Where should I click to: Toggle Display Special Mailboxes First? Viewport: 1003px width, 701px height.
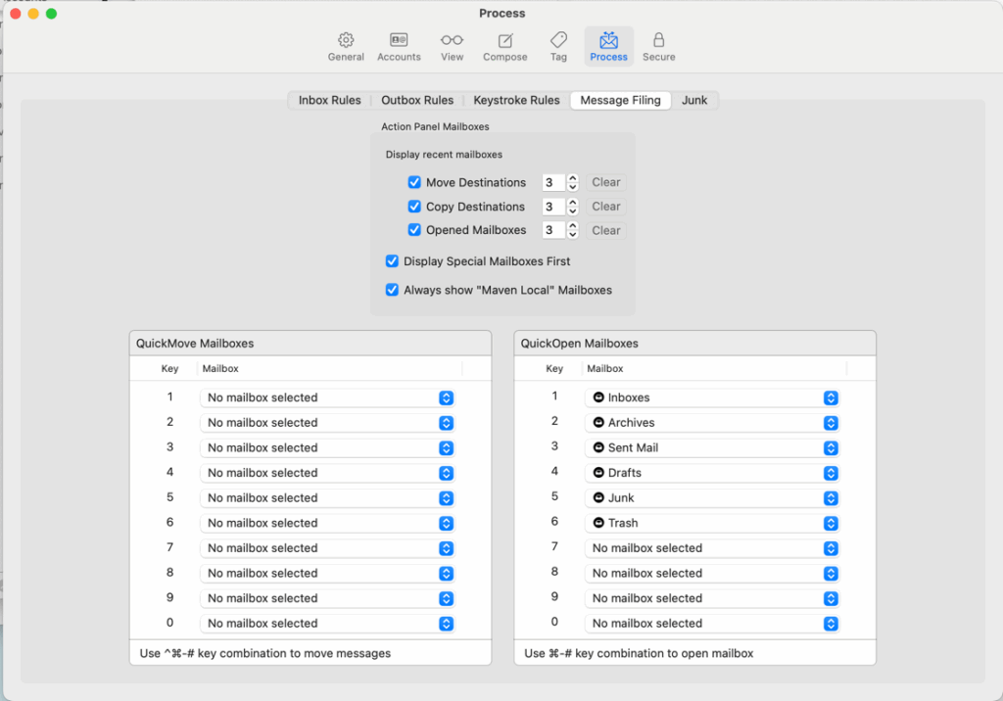(392, 261)
